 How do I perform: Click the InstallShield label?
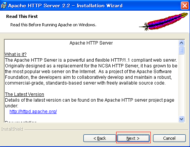pyautogui.click(x=12, y=129)
